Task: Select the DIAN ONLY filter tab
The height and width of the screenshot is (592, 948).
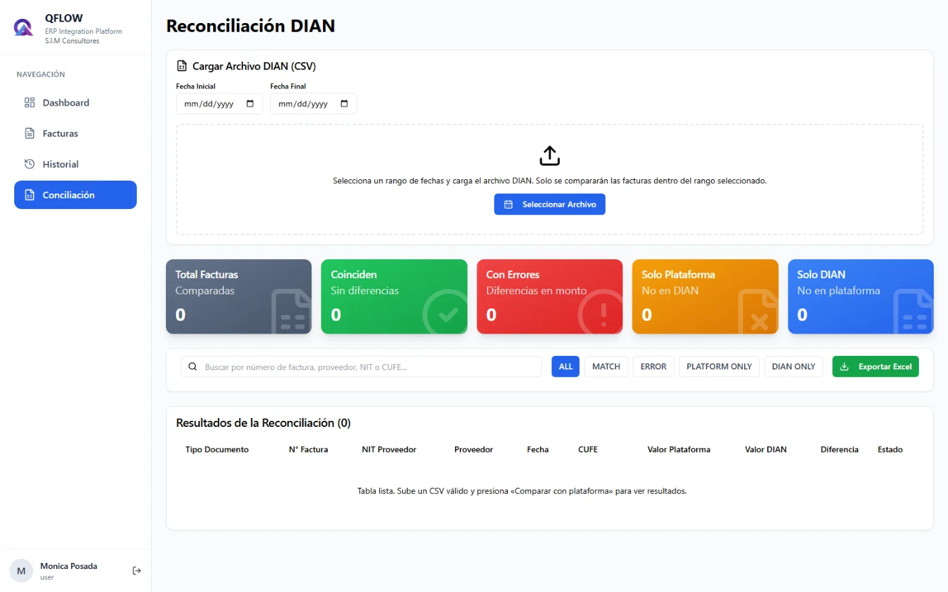Action: point(794,367)
